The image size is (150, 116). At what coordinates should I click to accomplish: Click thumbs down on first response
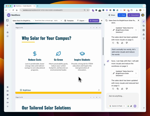click(127, 43)
